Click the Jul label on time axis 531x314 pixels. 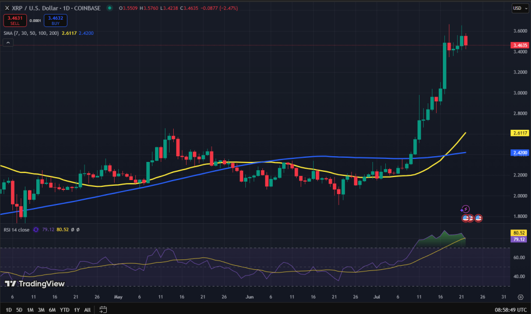point(376,297)
